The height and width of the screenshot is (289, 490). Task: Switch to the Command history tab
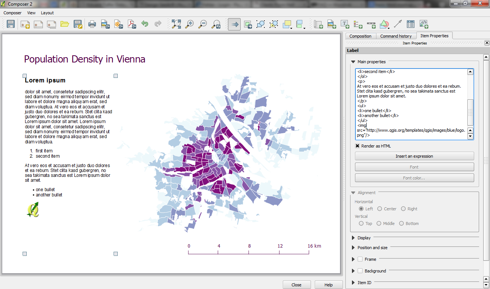[x=396, y=36]
